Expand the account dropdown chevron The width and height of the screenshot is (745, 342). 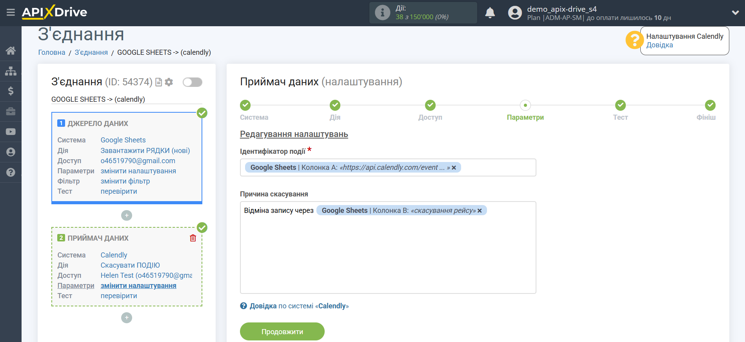click(x=735, y=13)
